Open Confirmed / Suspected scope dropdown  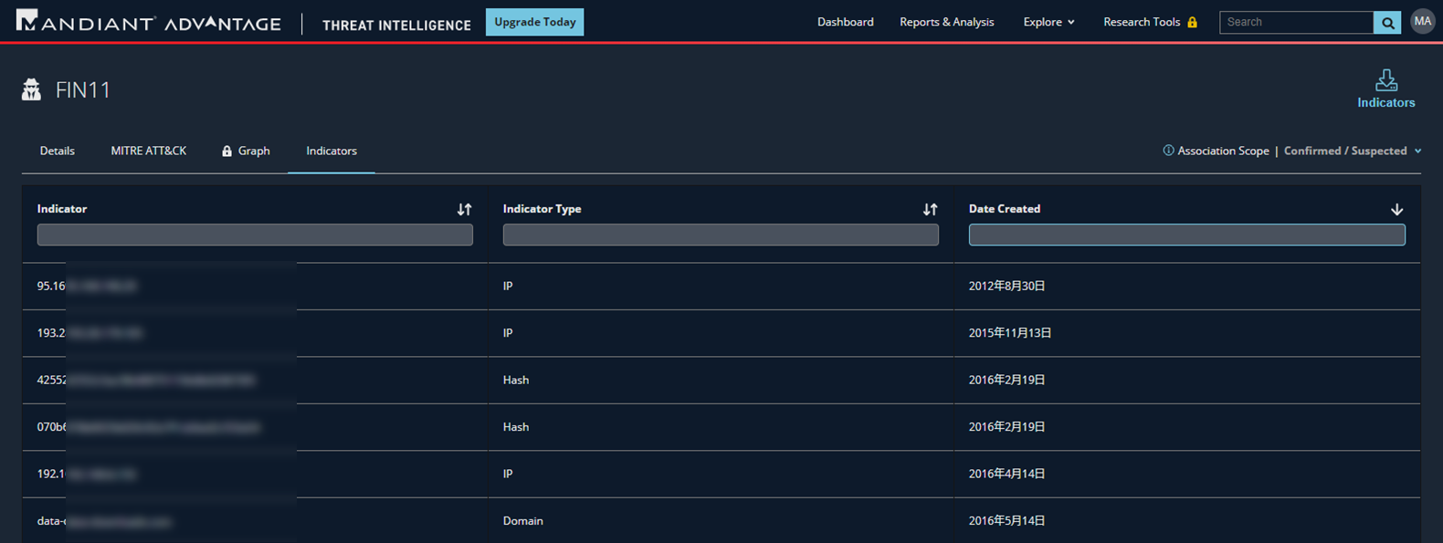[1353, 151]
